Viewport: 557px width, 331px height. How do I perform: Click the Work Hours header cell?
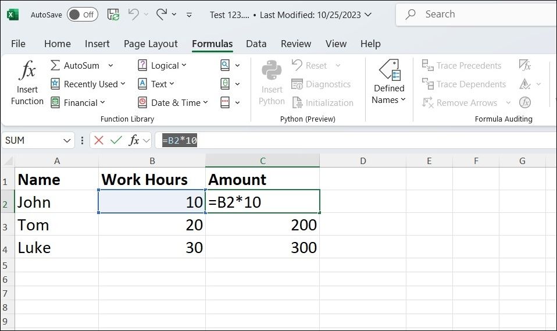[x=152, y=179]
